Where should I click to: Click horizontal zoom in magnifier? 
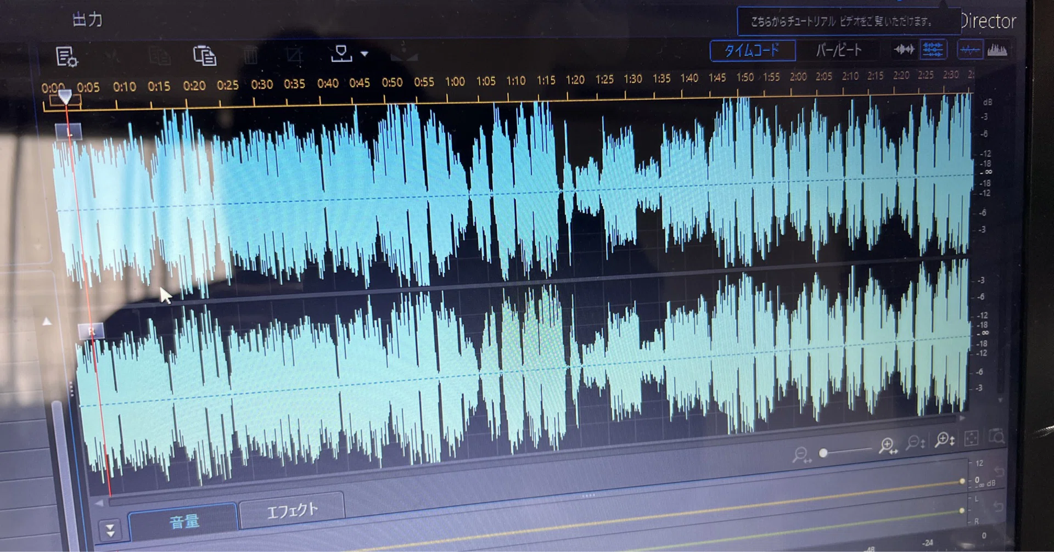click(888, 446)
